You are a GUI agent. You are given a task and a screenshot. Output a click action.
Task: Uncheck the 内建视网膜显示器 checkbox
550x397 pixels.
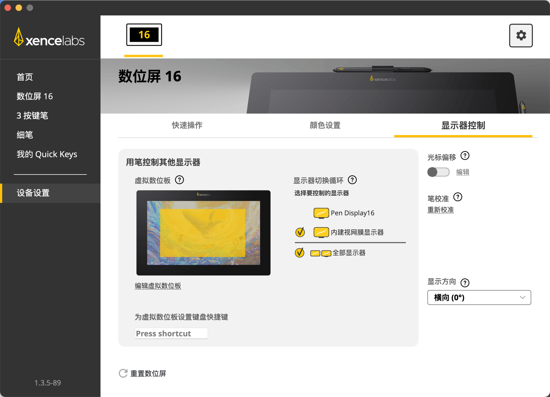click(300, 232)
